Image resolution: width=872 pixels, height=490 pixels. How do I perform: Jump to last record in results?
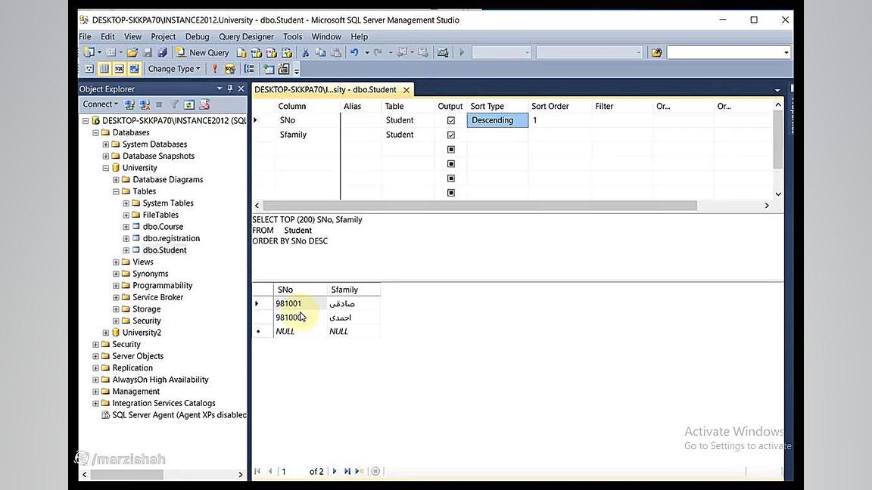347,471
